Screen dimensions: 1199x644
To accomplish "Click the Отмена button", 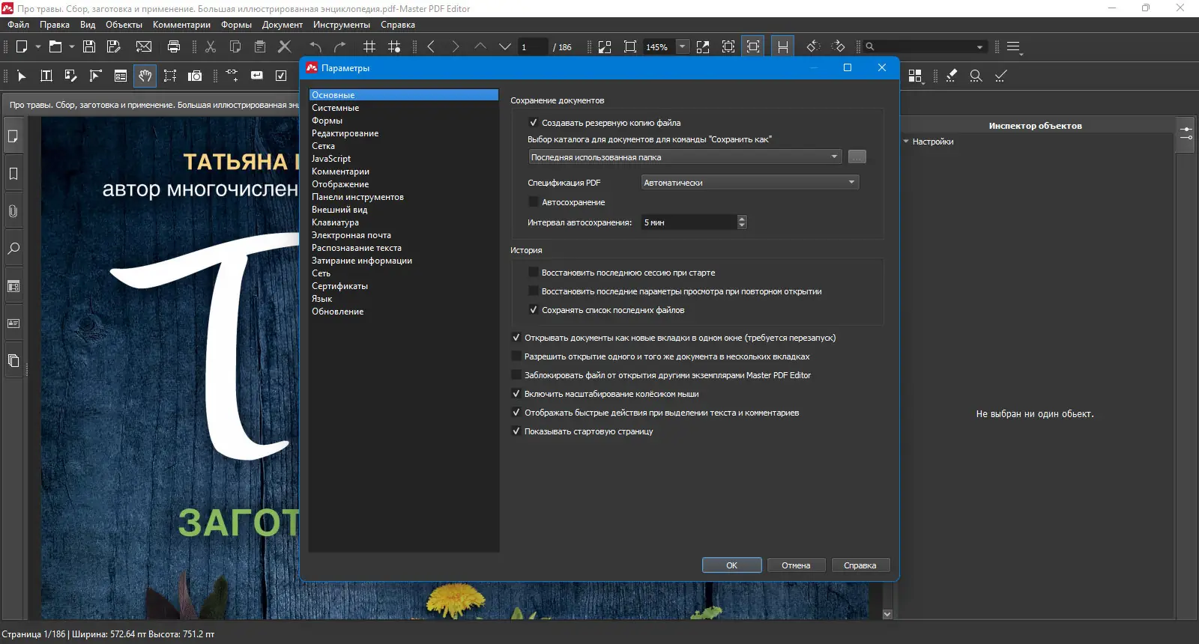I will pos(796,565).
